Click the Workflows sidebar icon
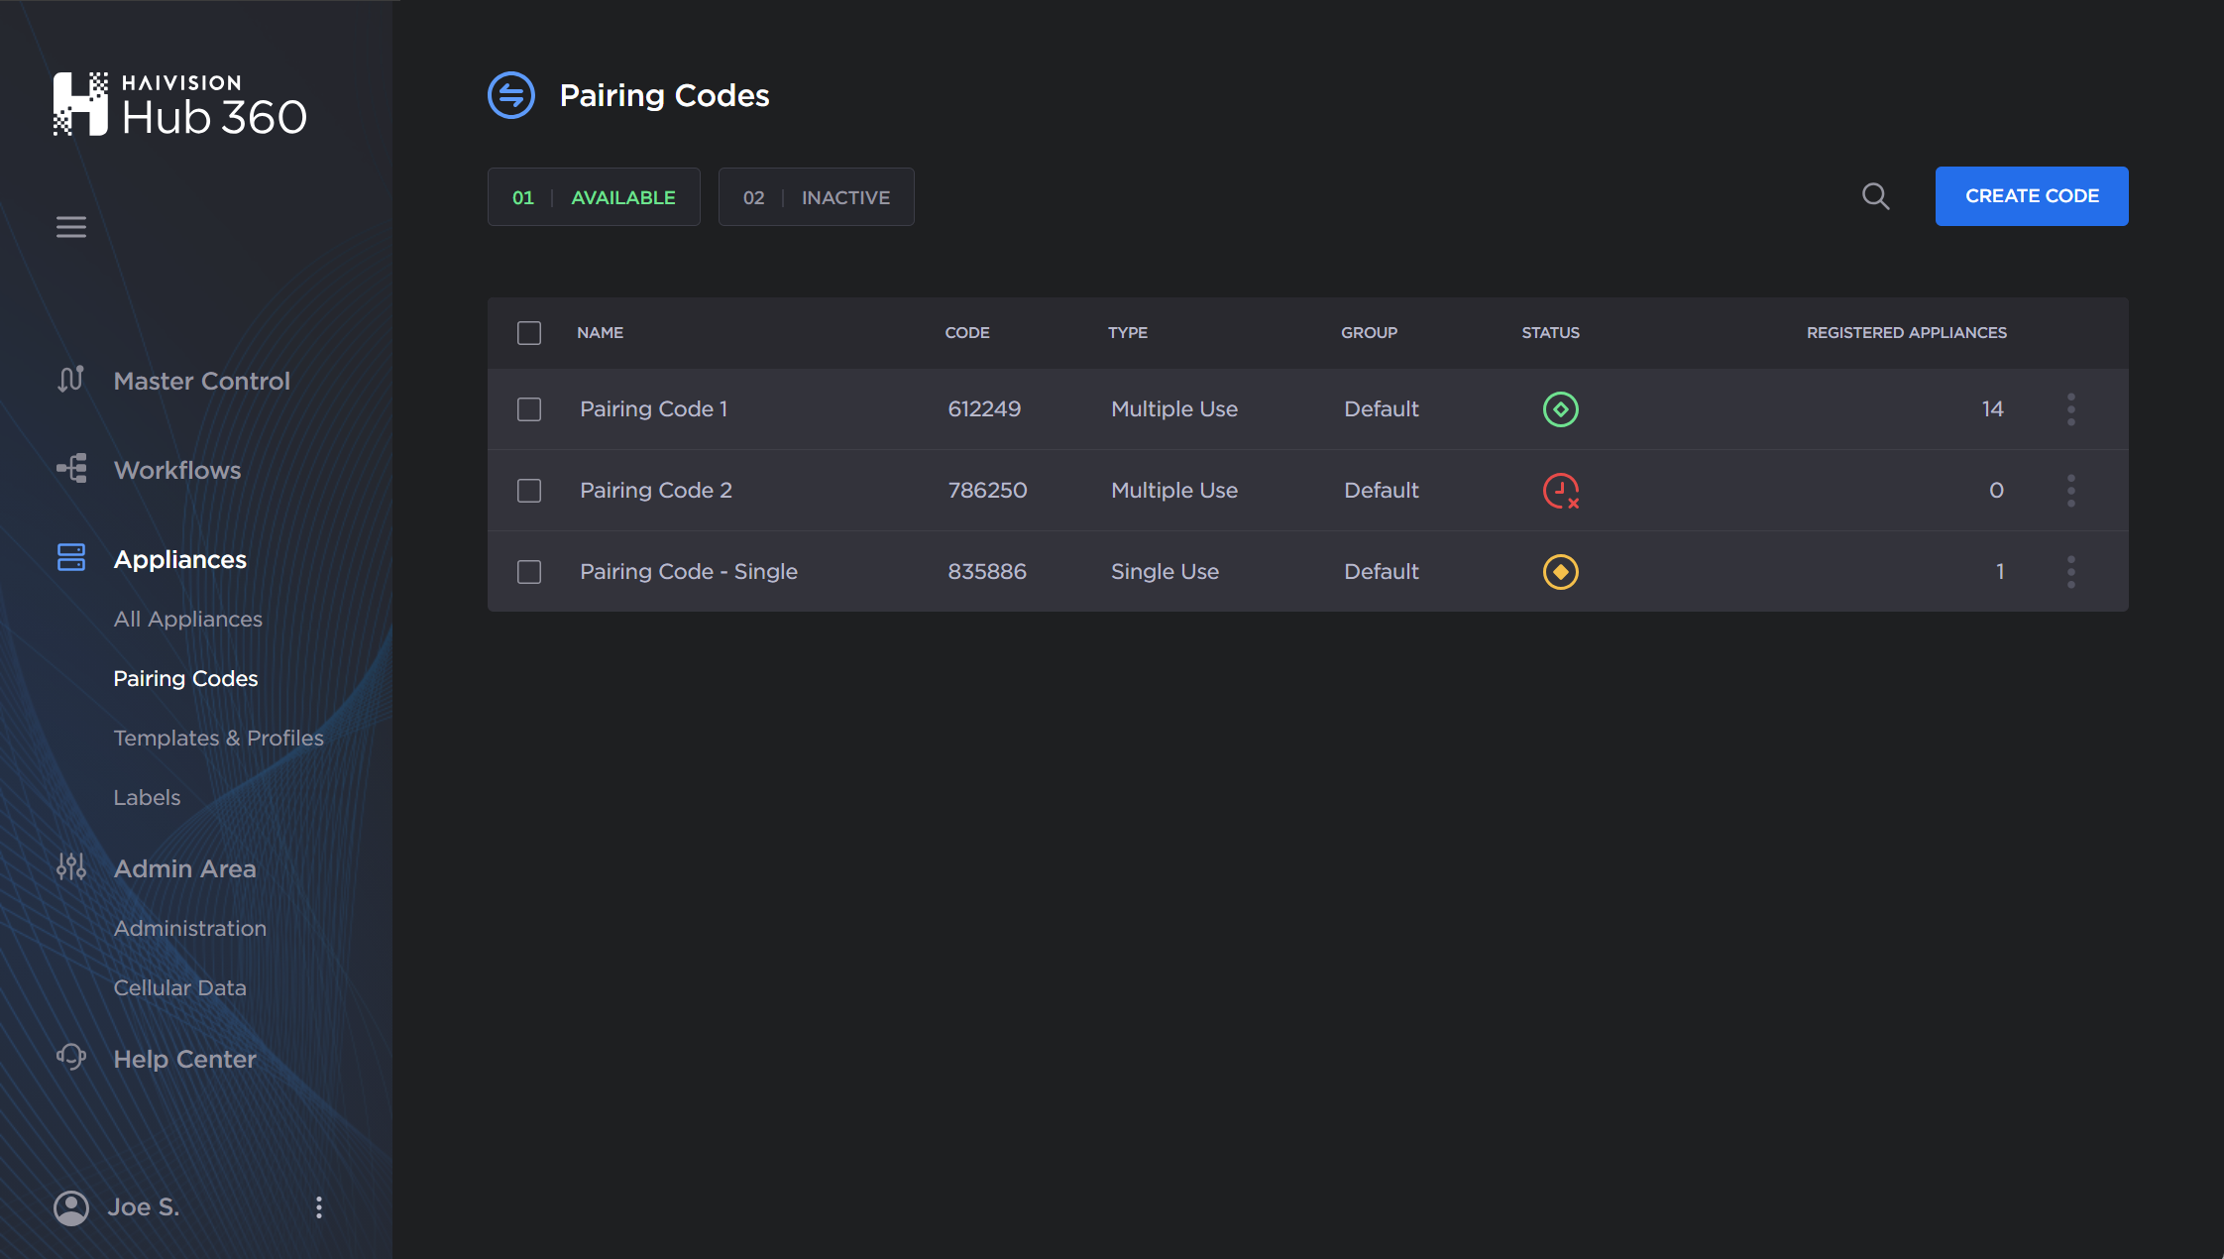This screenshot has height=1259, width=2224. pyautogui.click(x=70, y=468)
